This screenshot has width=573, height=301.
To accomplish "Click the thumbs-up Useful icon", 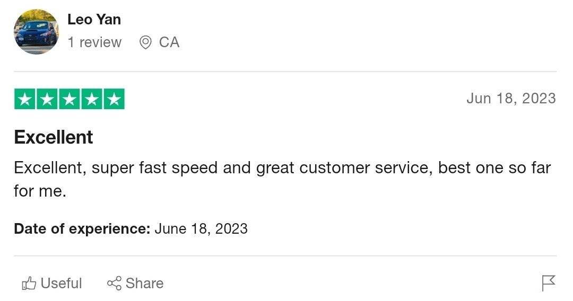I will tap(29, 284).
